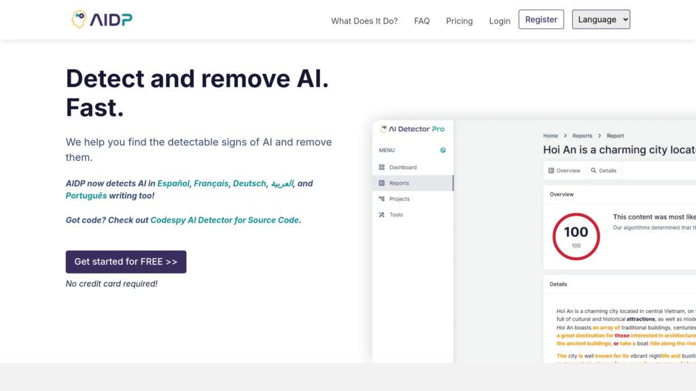The width and height of the screenshot is (696, 391).
Task: Click the highlighted orange text in the report
Action: (612, 335)
